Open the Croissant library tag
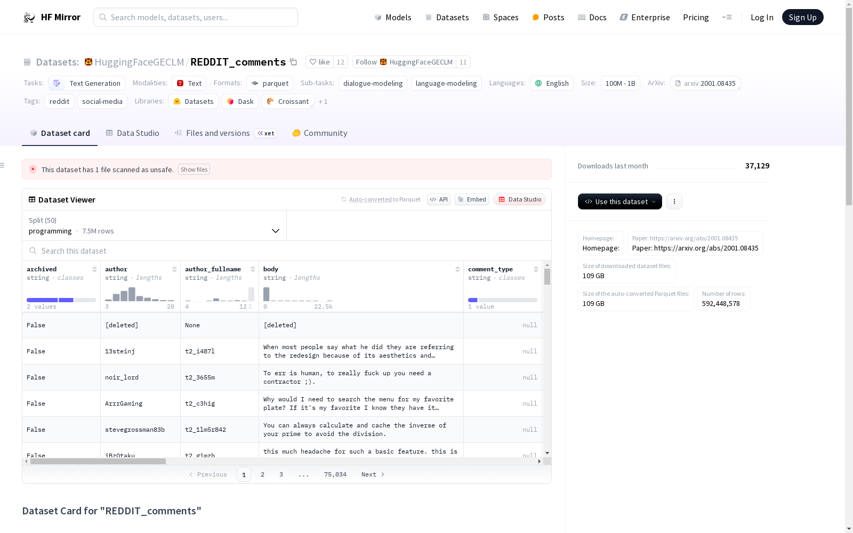The image size is (853, 533). click(288, 101)
